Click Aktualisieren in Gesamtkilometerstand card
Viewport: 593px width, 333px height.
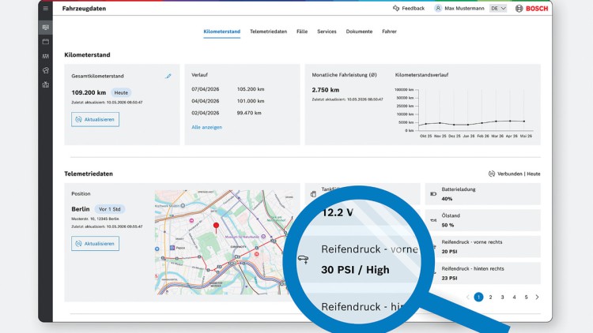pyautogui.click(x=95, y=119)
